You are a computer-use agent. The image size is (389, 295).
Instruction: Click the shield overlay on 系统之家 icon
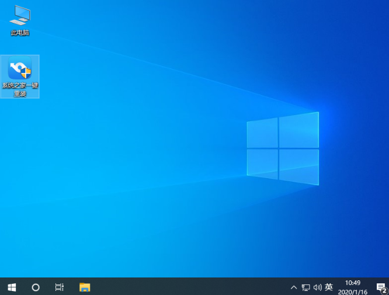click(26, 73)
